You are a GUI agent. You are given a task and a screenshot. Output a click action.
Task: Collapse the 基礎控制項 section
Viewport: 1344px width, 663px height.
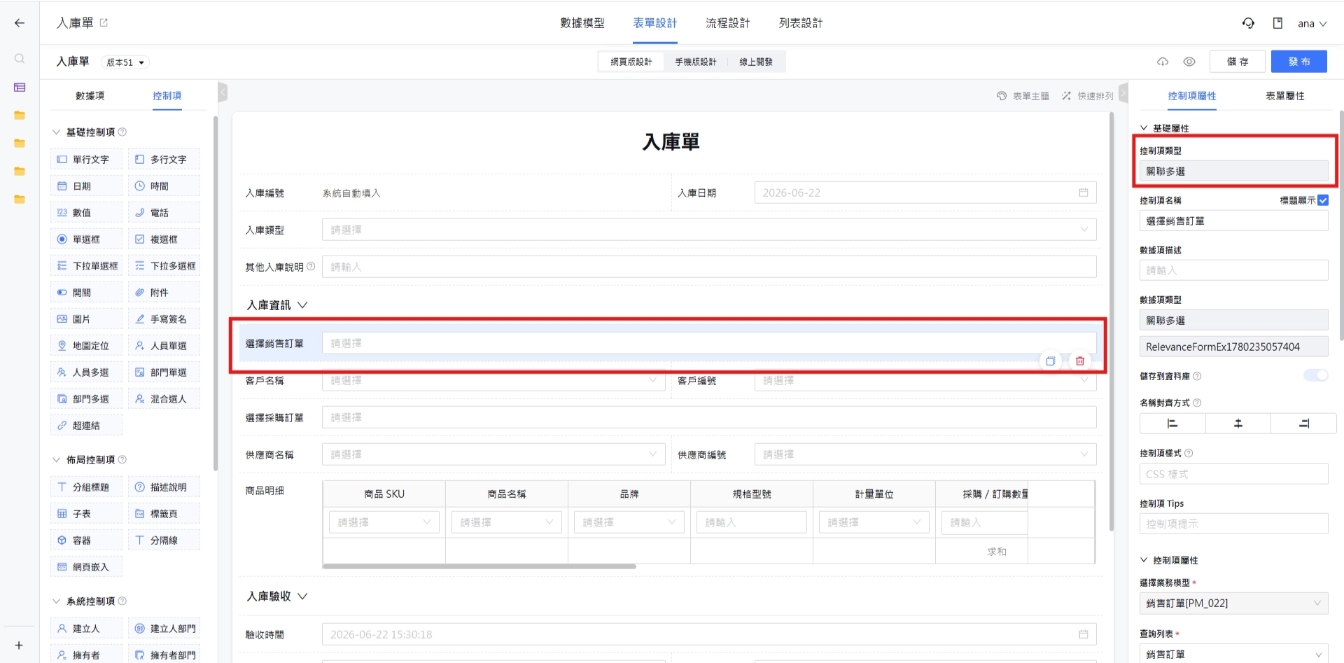[x=57, y=132]
